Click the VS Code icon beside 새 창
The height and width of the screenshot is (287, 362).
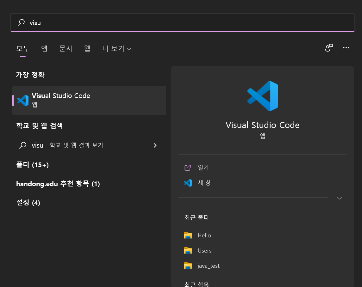(188, 183)
